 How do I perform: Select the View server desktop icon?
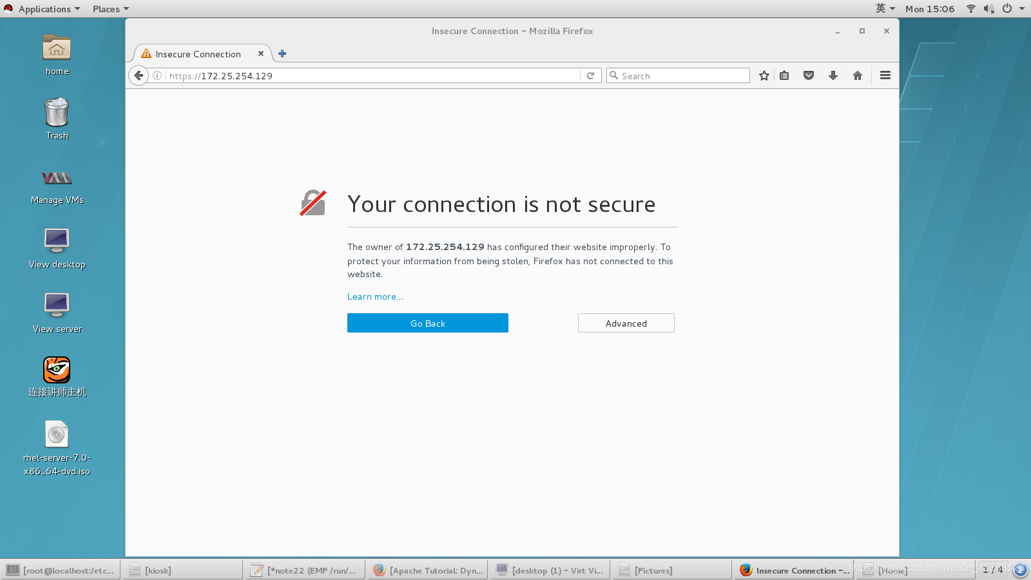57,313
